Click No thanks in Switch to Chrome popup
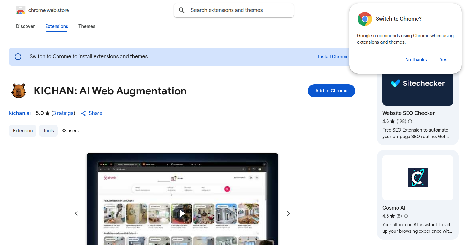This screenshot has height=245, width=465. [416, 60]
